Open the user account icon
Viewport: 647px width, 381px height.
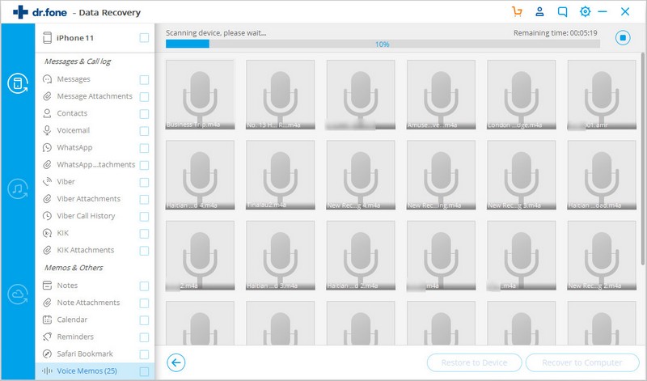(x=539, y=11)
